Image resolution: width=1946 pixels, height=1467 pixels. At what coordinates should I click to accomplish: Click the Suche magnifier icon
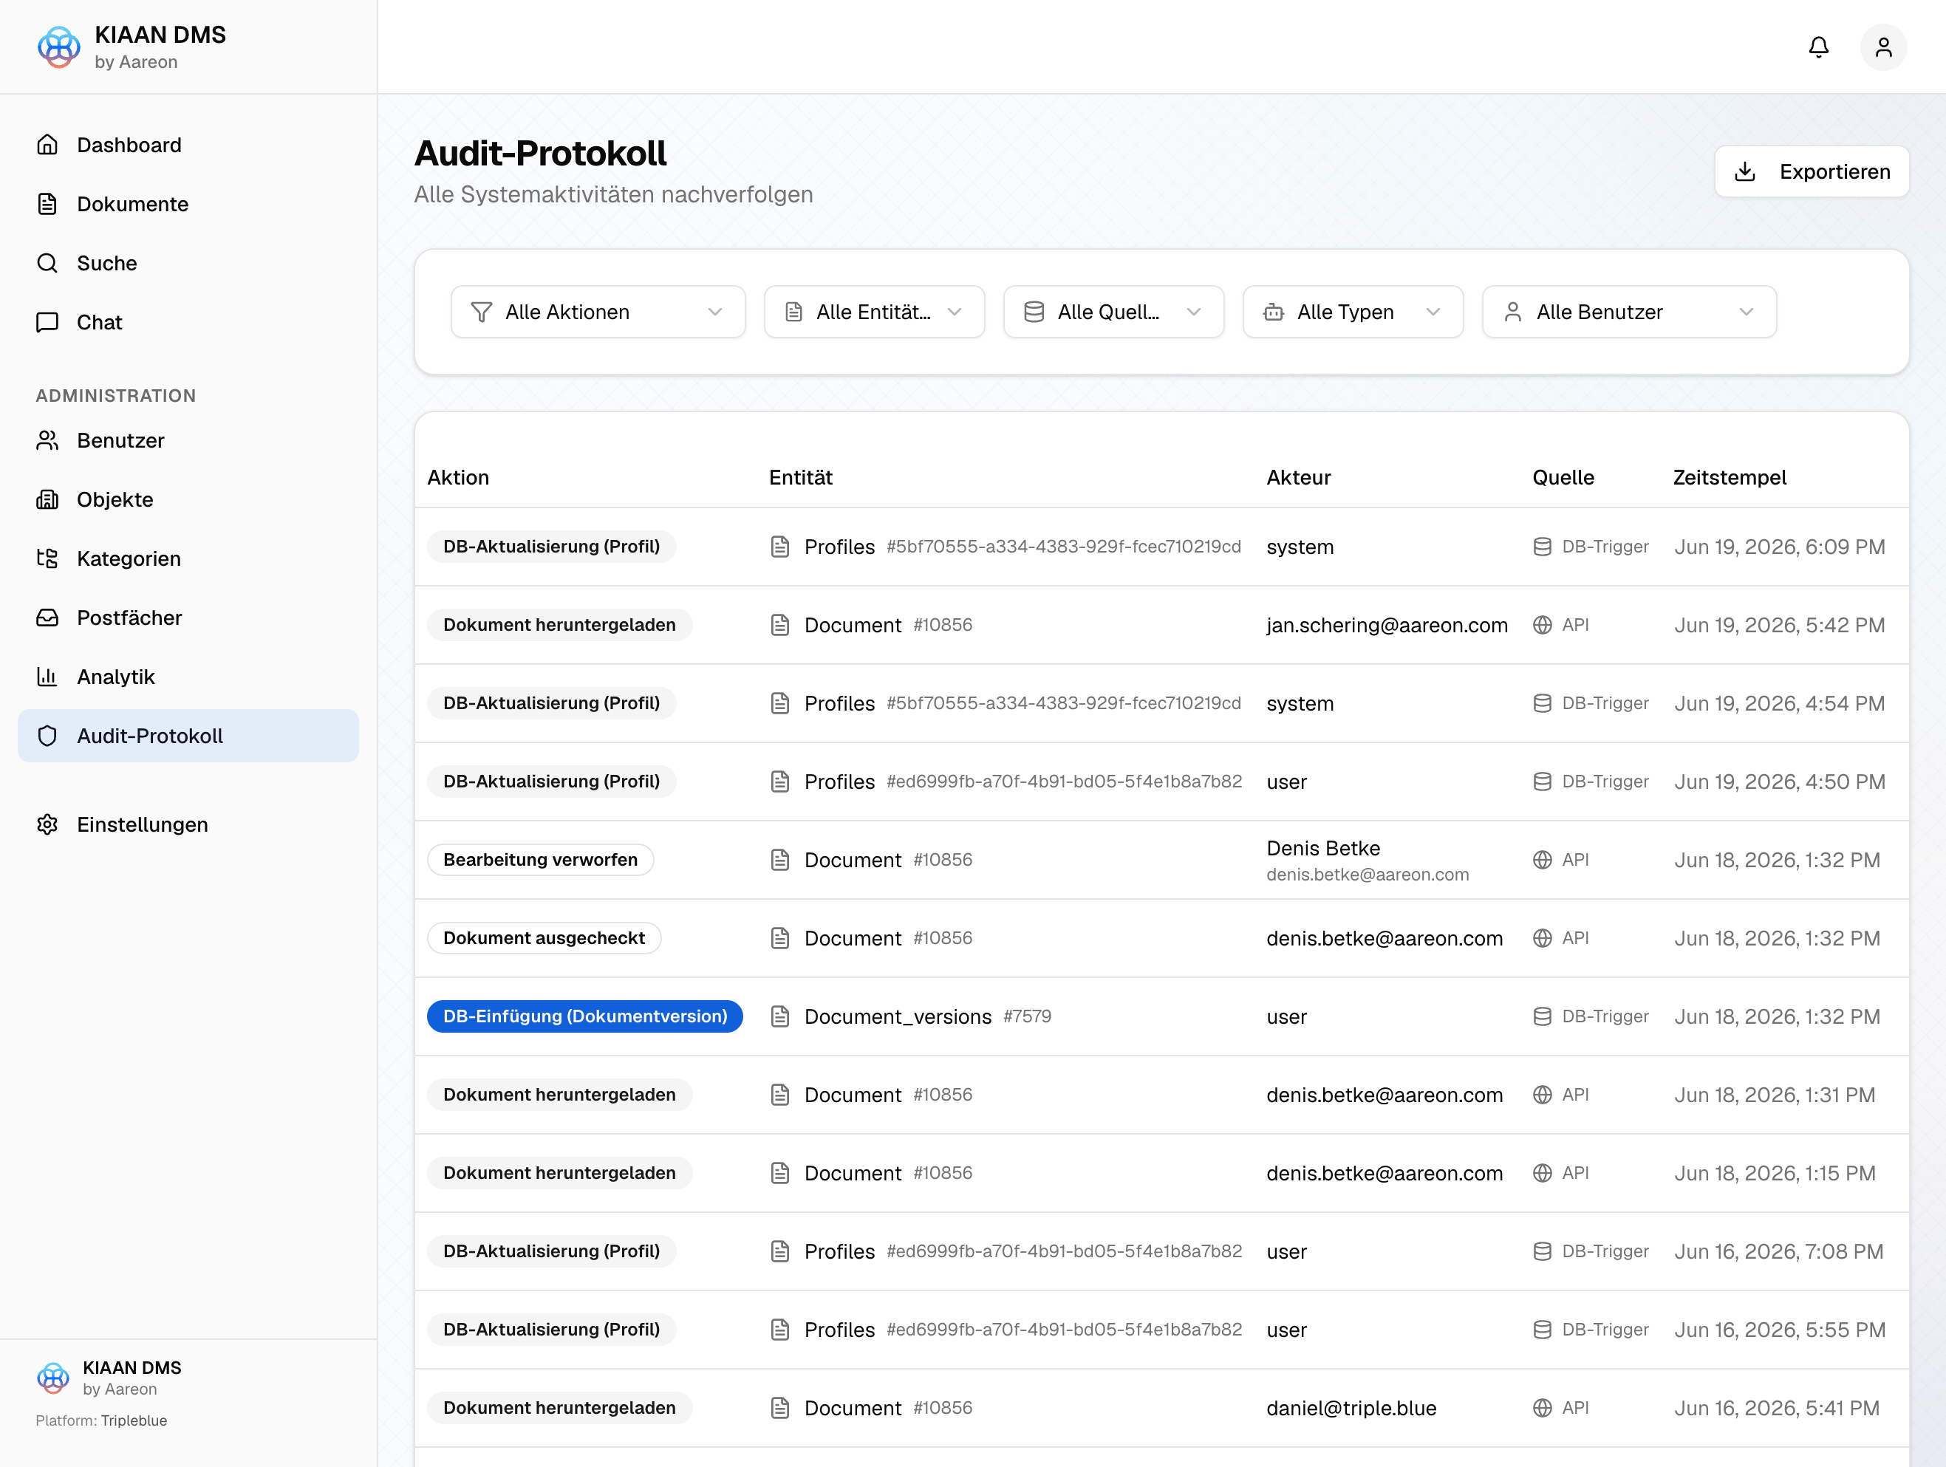point(47,263)
